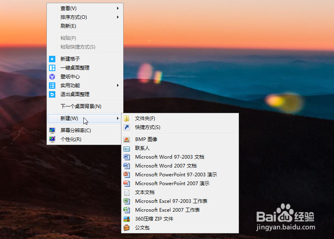
Task: Select 新建格子 in context menu
Action: pos(85,59)
